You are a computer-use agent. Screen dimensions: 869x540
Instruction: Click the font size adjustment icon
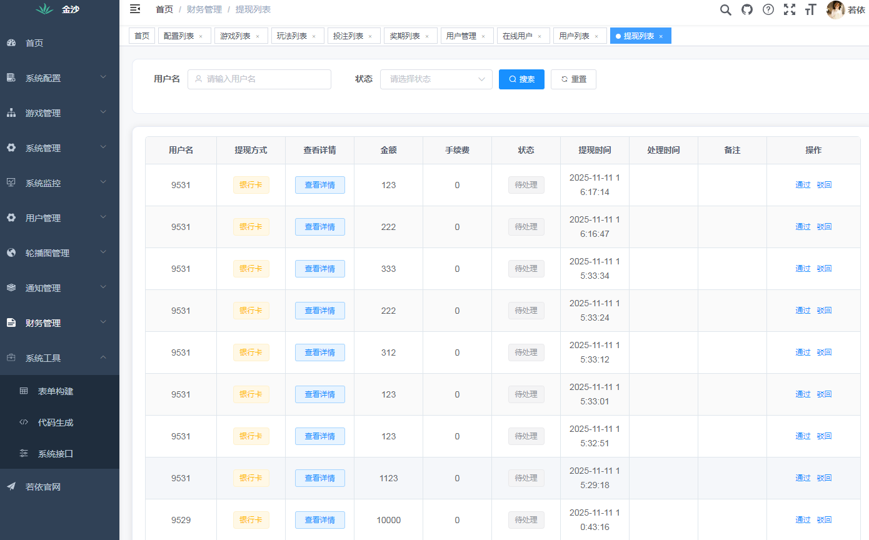tap(810, 10)
